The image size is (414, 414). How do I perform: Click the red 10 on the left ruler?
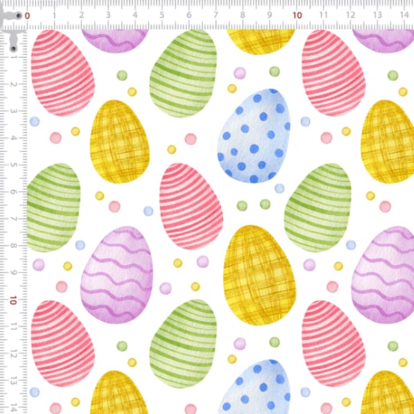13,300
